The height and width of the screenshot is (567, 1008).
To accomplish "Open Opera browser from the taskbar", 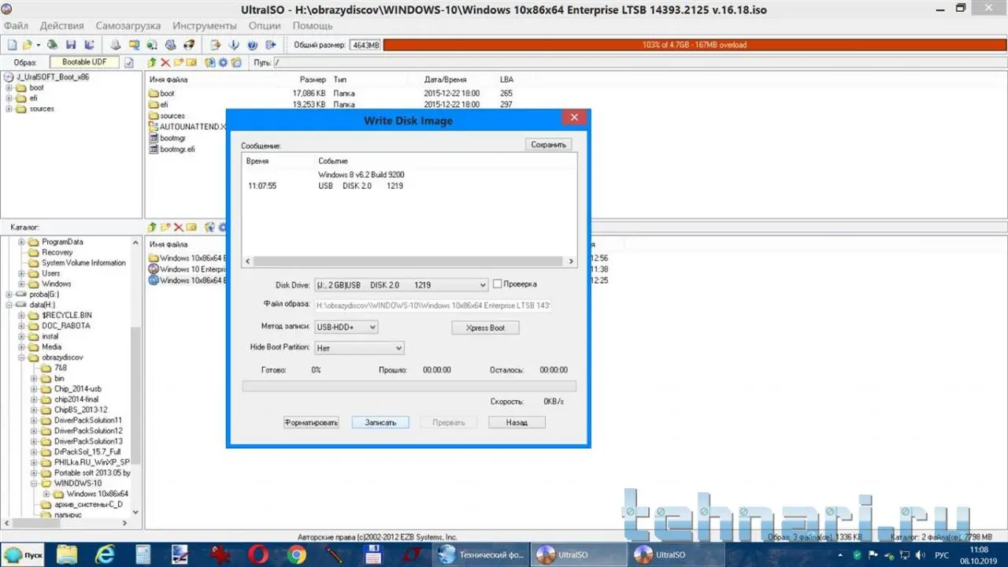I will pos(258,554).
